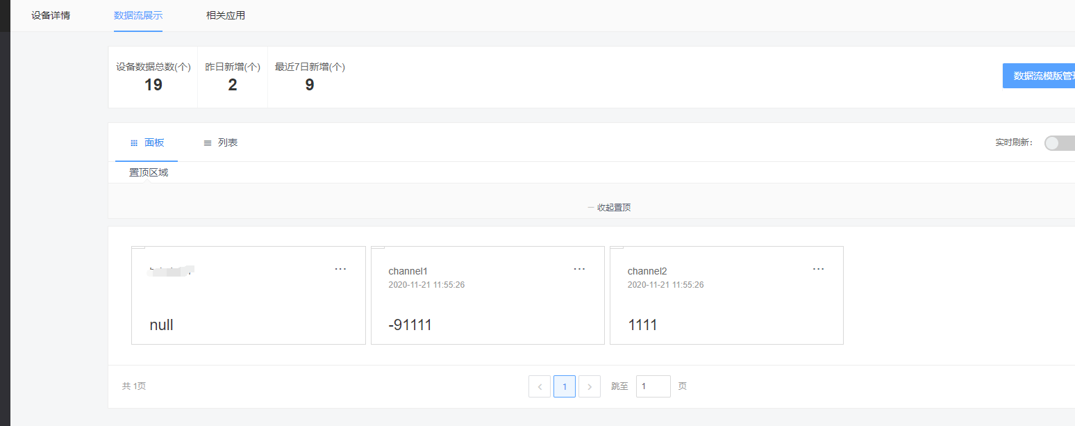Open channel2 card's more options (...) menu
1075x426 pixels.
(x=818, y=268)
